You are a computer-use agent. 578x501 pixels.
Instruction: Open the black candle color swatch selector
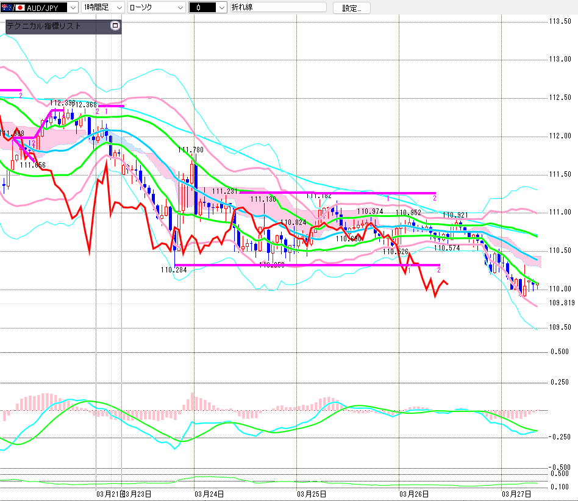[208, 8]
